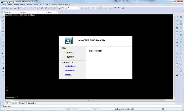Open the dropdown arrow before the layer box

57,8
